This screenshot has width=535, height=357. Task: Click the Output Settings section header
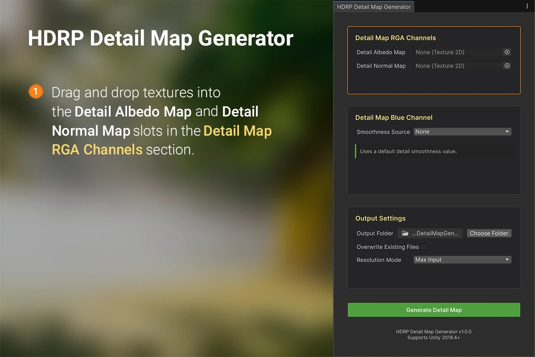point(380,219)
